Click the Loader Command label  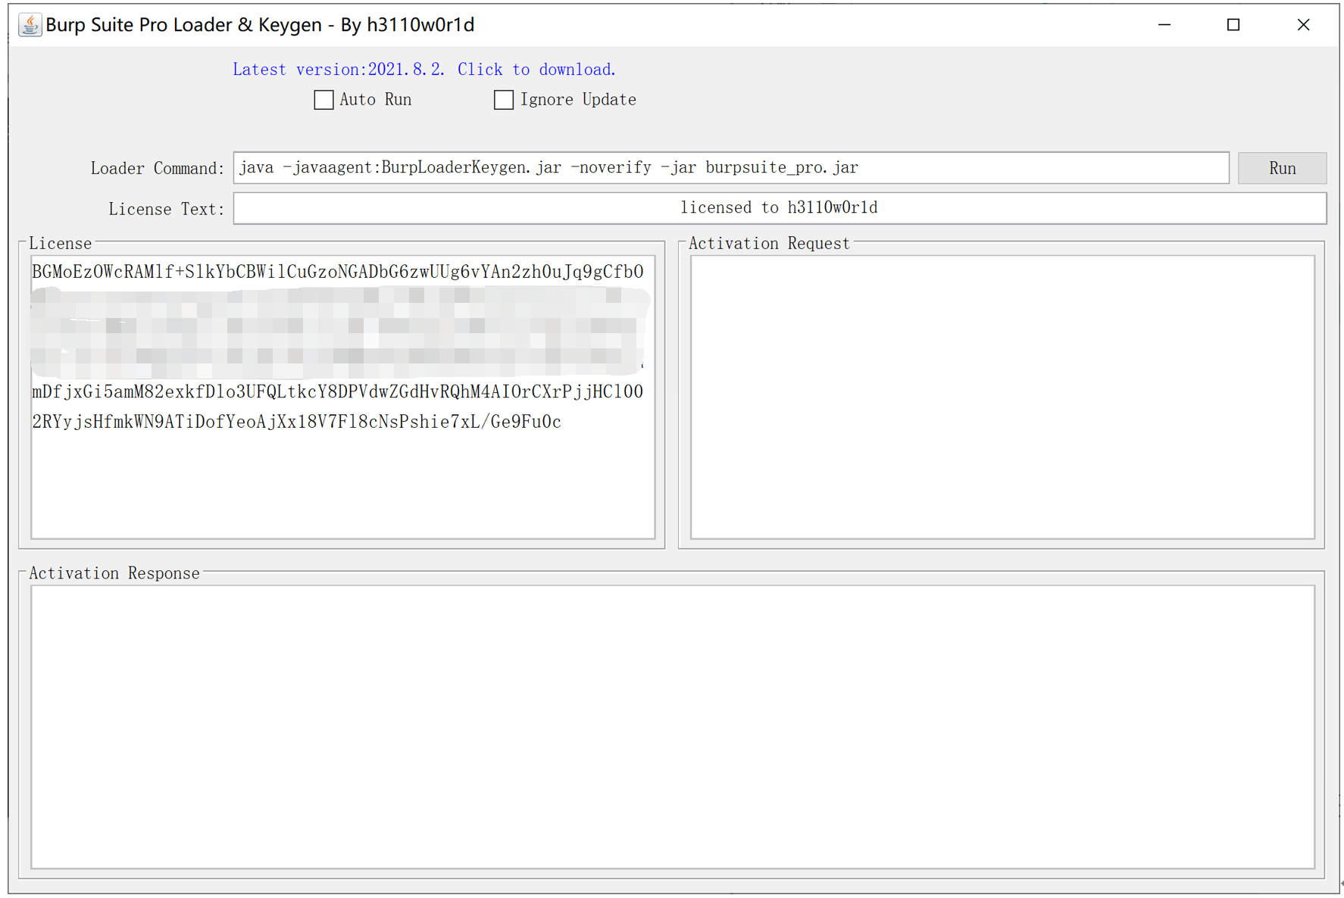tap(158, 169)
